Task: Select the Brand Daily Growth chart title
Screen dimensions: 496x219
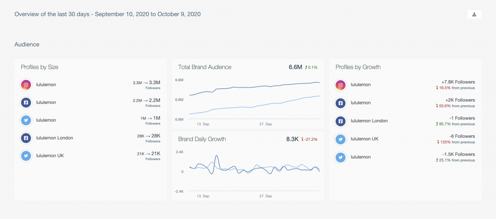Action: point(202,139)
